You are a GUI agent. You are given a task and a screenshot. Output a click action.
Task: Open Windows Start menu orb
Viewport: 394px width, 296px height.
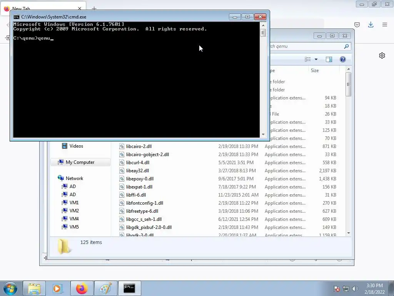pos(10,288)
